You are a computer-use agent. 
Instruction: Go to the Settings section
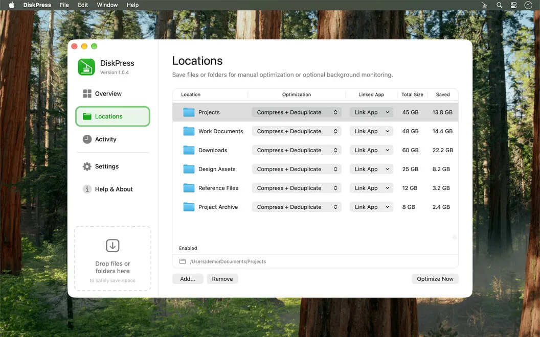tap(112, 166)
